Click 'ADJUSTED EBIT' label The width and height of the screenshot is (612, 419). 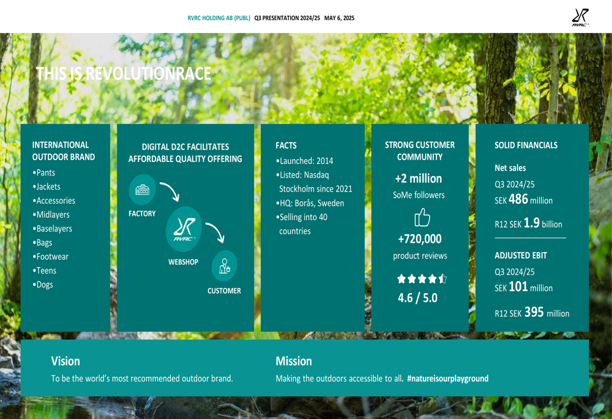(x=521, y=256)
